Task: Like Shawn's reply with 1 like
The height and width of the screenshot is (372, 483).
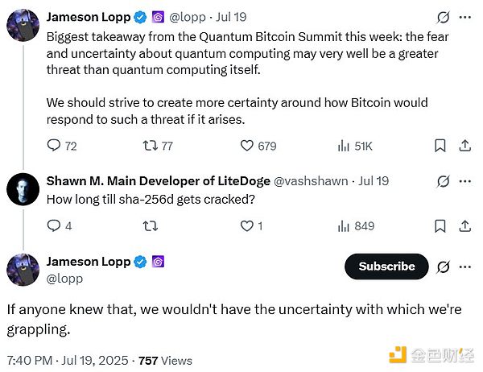Action: pyautogui.click(x=248, y=226)
